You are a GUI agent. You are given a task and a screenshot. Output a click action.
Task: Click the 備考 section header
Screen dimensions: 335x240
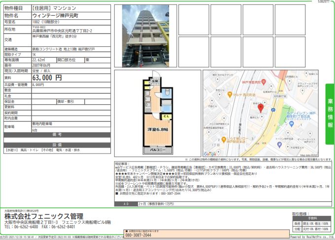click(x=57, y=135)
